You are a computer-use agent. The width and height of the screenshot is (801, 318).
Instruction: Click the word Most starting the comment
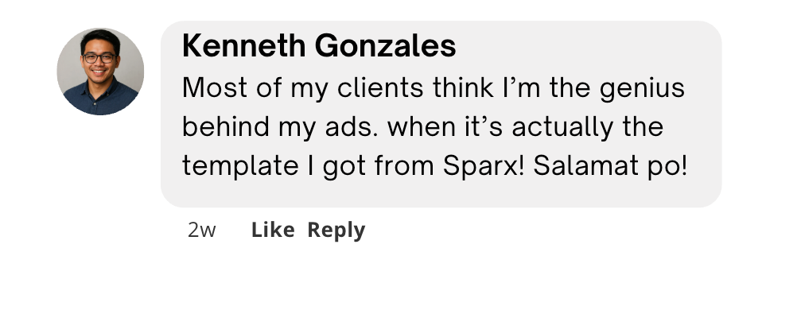215,87
